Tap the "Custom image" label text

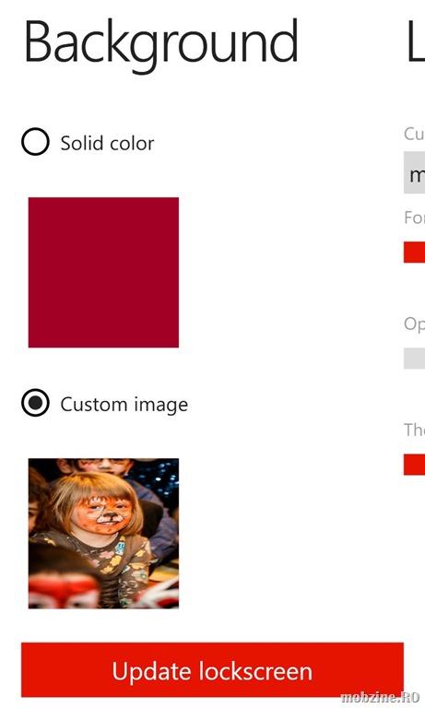coord(124,405)
